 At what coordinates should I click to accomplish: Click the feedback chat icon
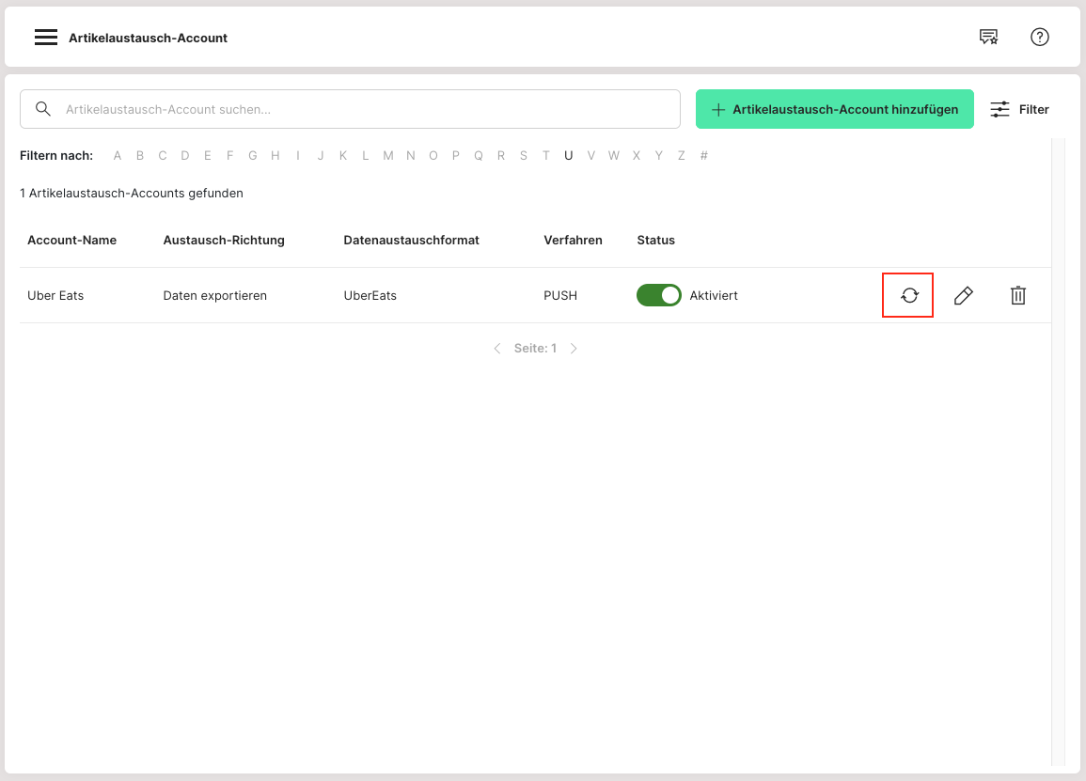pyautogui.click(x=988, y=38)
